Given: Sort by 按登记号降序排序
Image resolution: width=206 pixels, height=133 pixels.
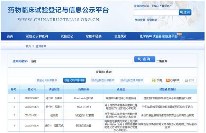Looking at the screenshot, I should pyautogui.click(x=74, y=80).
